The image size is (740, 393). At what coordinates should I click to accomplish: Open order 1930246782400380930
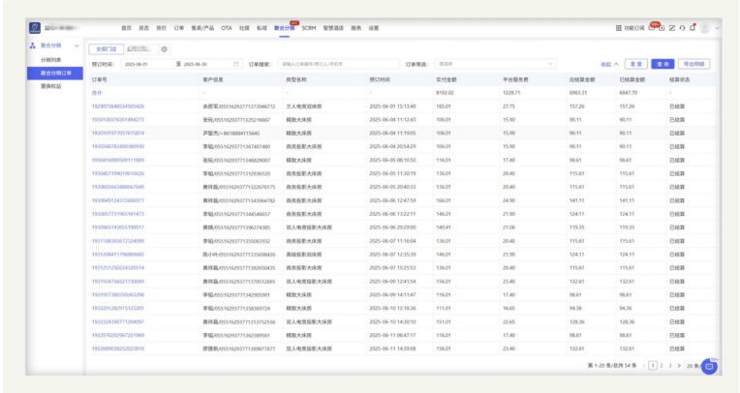(118, 147)
